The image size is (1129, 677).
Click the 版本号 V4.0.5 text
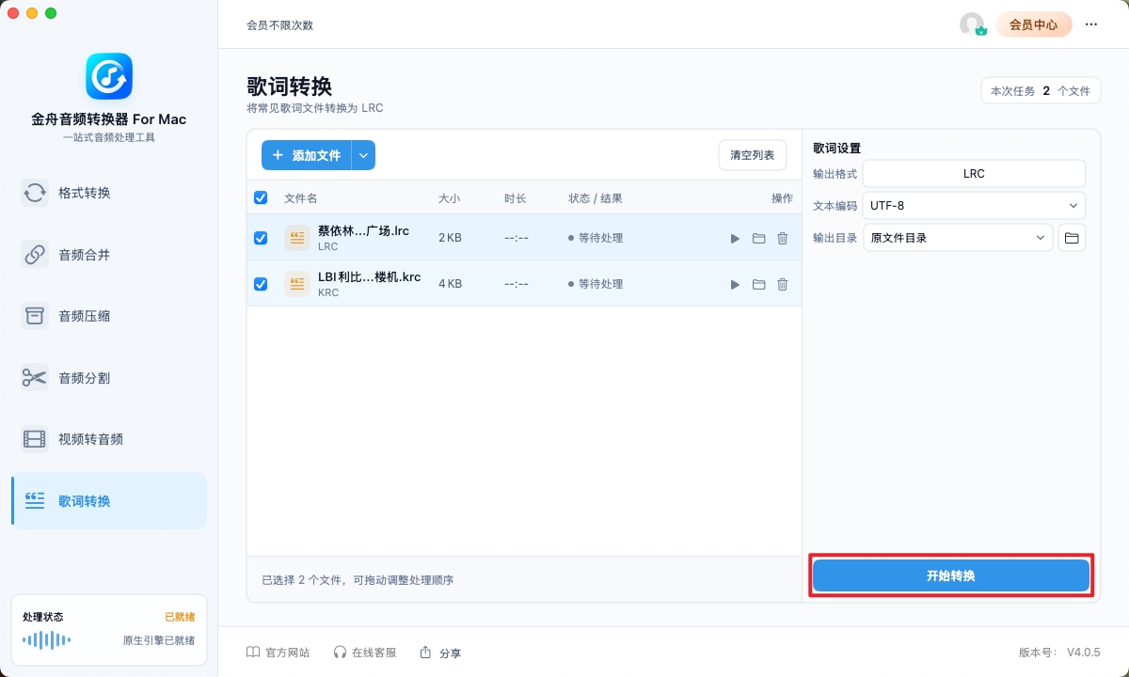(1059, 653)
